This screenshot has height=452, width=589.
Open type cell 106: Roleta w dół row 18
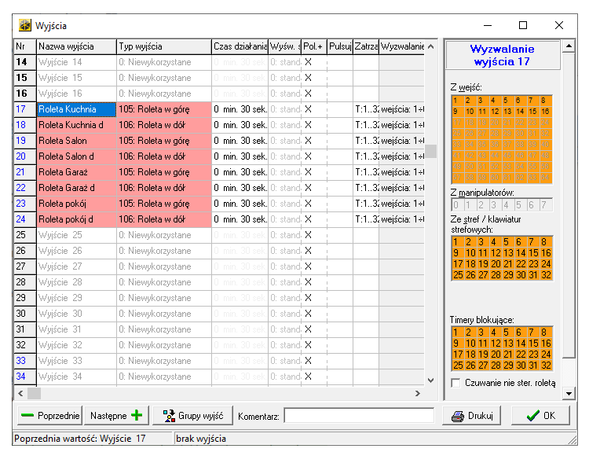[x=163, y=125]
